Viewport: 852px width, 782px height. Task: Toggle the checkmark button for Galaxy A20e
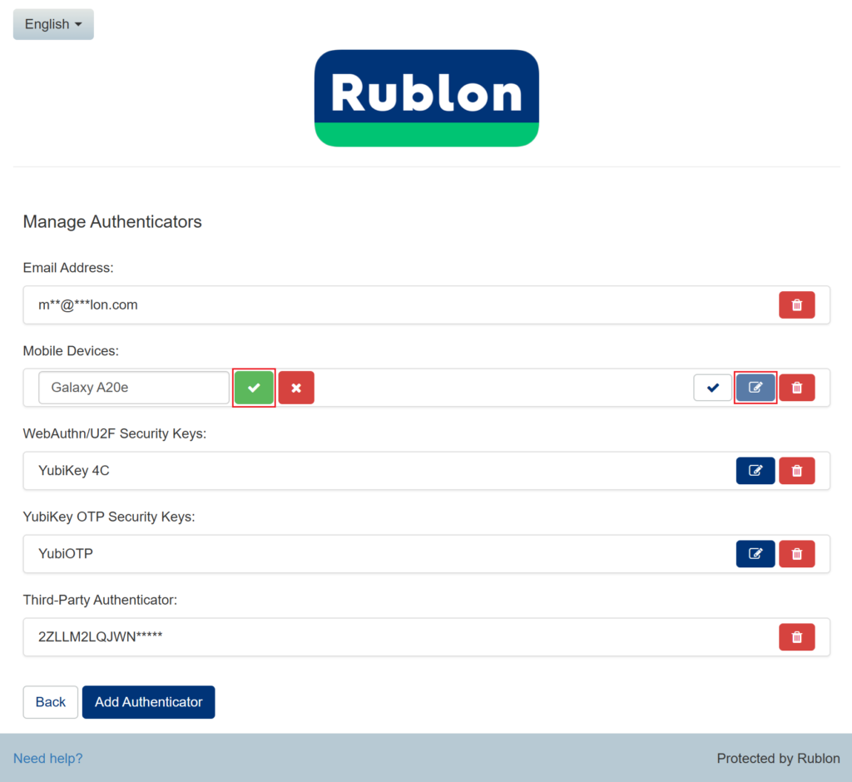[713, 388]
